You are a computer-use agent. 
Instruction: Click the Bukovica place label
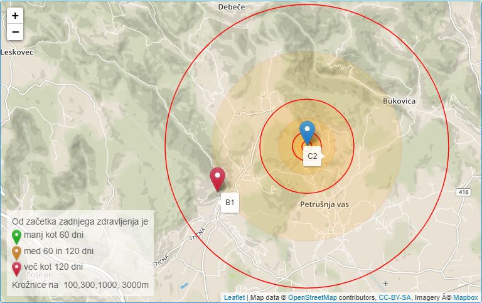coord(399,101)
